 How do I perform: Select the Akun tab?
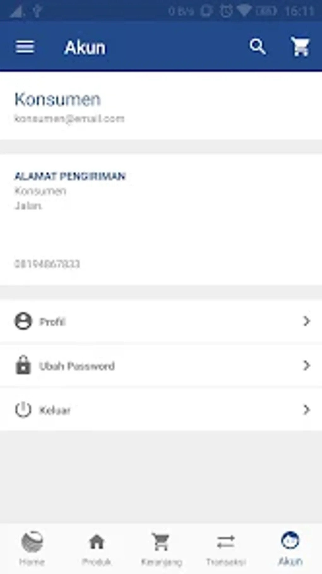point(290,548)
